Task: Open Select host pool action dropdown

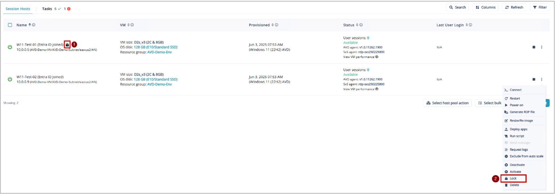Action: pos(447,103)
